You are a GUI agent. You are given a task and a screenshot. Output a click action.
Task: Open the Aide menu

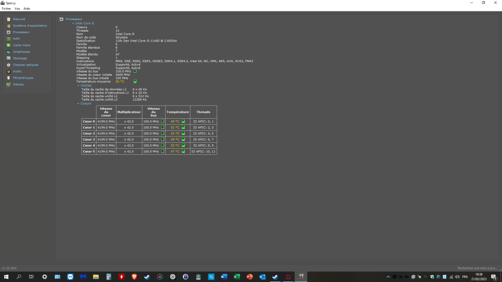click(27, 9)
